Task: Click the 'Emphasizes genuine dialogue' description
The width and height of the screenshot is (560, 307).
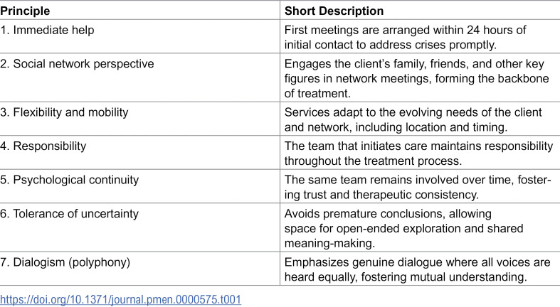Action: click(418, 269)
